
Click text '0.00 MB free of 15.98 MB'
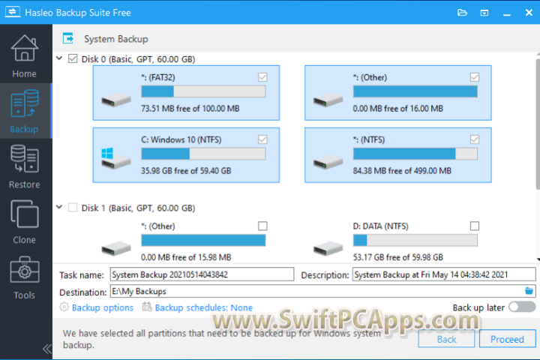pos(186,257)
